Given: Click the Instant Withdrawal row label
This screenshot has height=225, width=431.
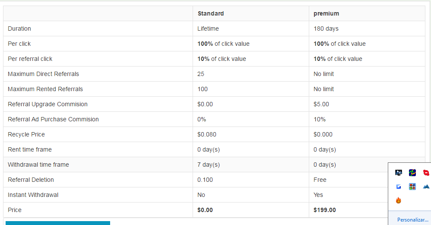Looking at the screenshot, I should tap(33, 195).
